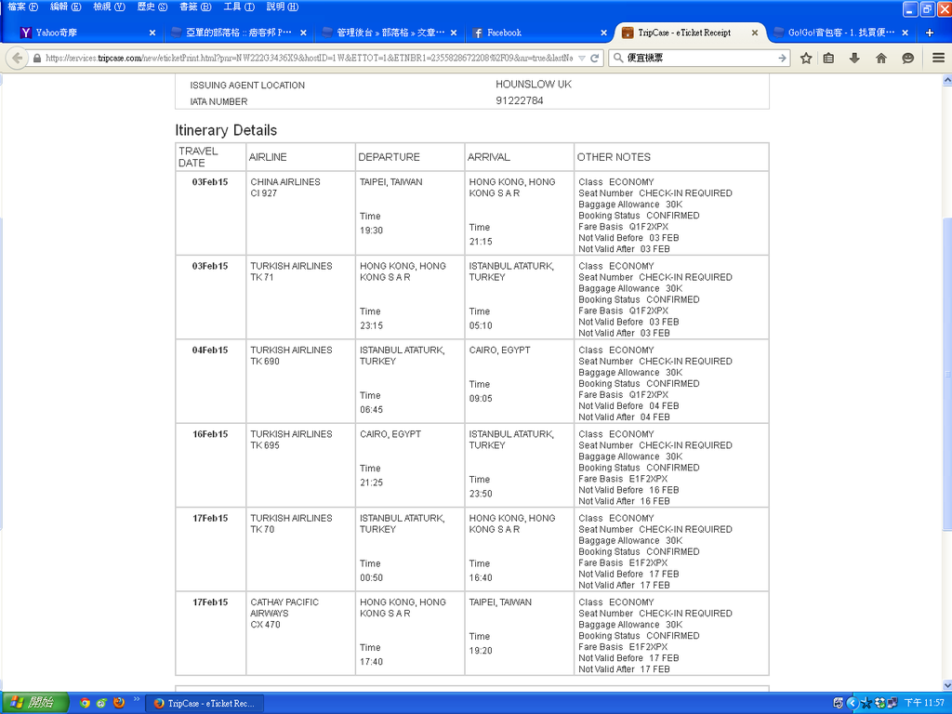Screen dimensions: 952x714
Task: Open the 工具 menu
Action: tap(240, 7)
